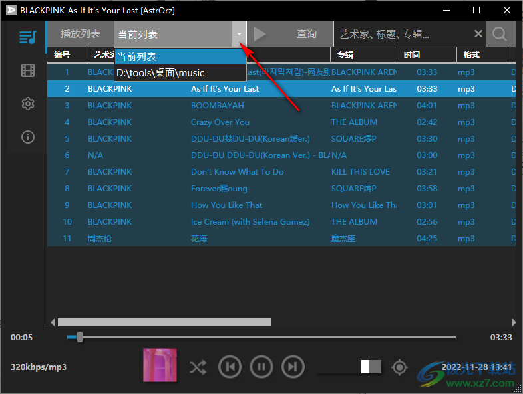Move the playback progress slider handle
This screenshot has height=394, width=523.
click(x=80, y=337)
